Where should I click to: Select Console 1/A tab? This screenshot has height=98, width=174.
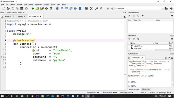136,58
